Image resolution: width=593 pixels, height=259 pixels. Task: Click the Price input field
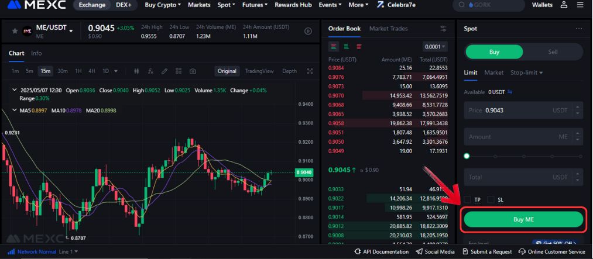coord(523,110)
